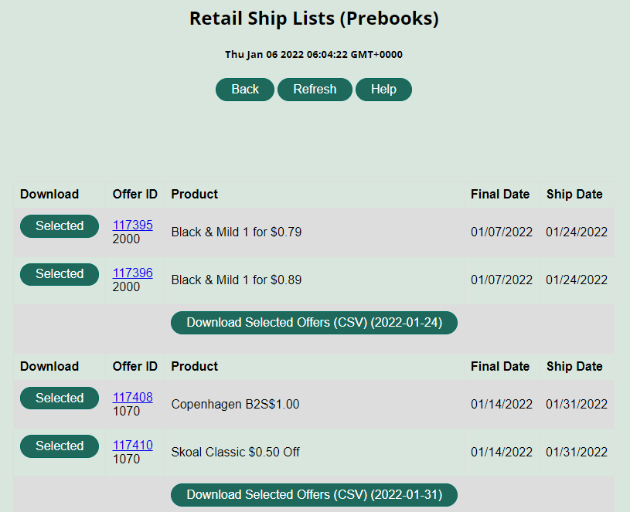The width and height of the screenshot is (630, 512).
Task: Toggle Selected for Skoal Classic offer
Action: click(60, 446)
